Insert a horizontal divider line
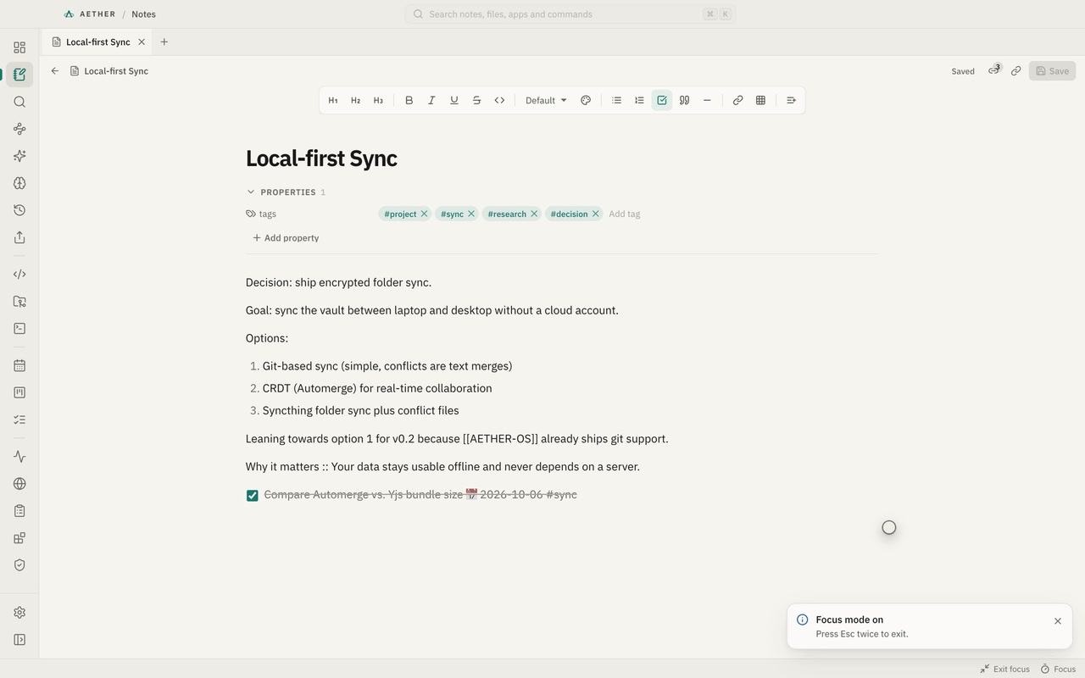This screenshot has width=1085, height=678. 707,100
